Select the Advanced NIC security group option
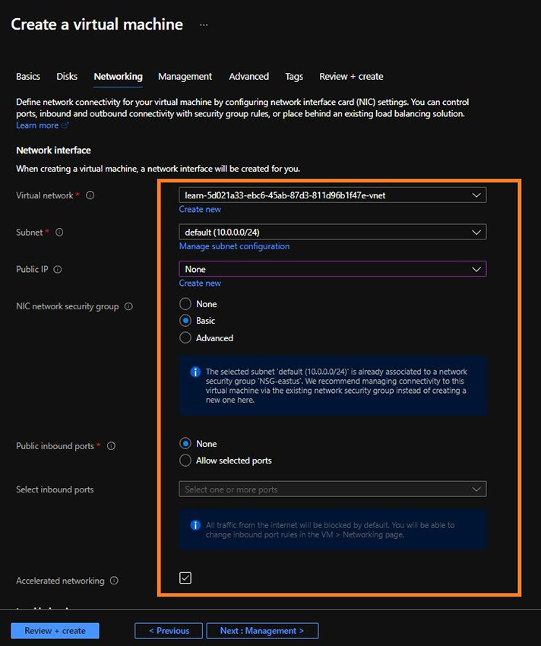This screenshot has width=541, height=646. point(185,337)
